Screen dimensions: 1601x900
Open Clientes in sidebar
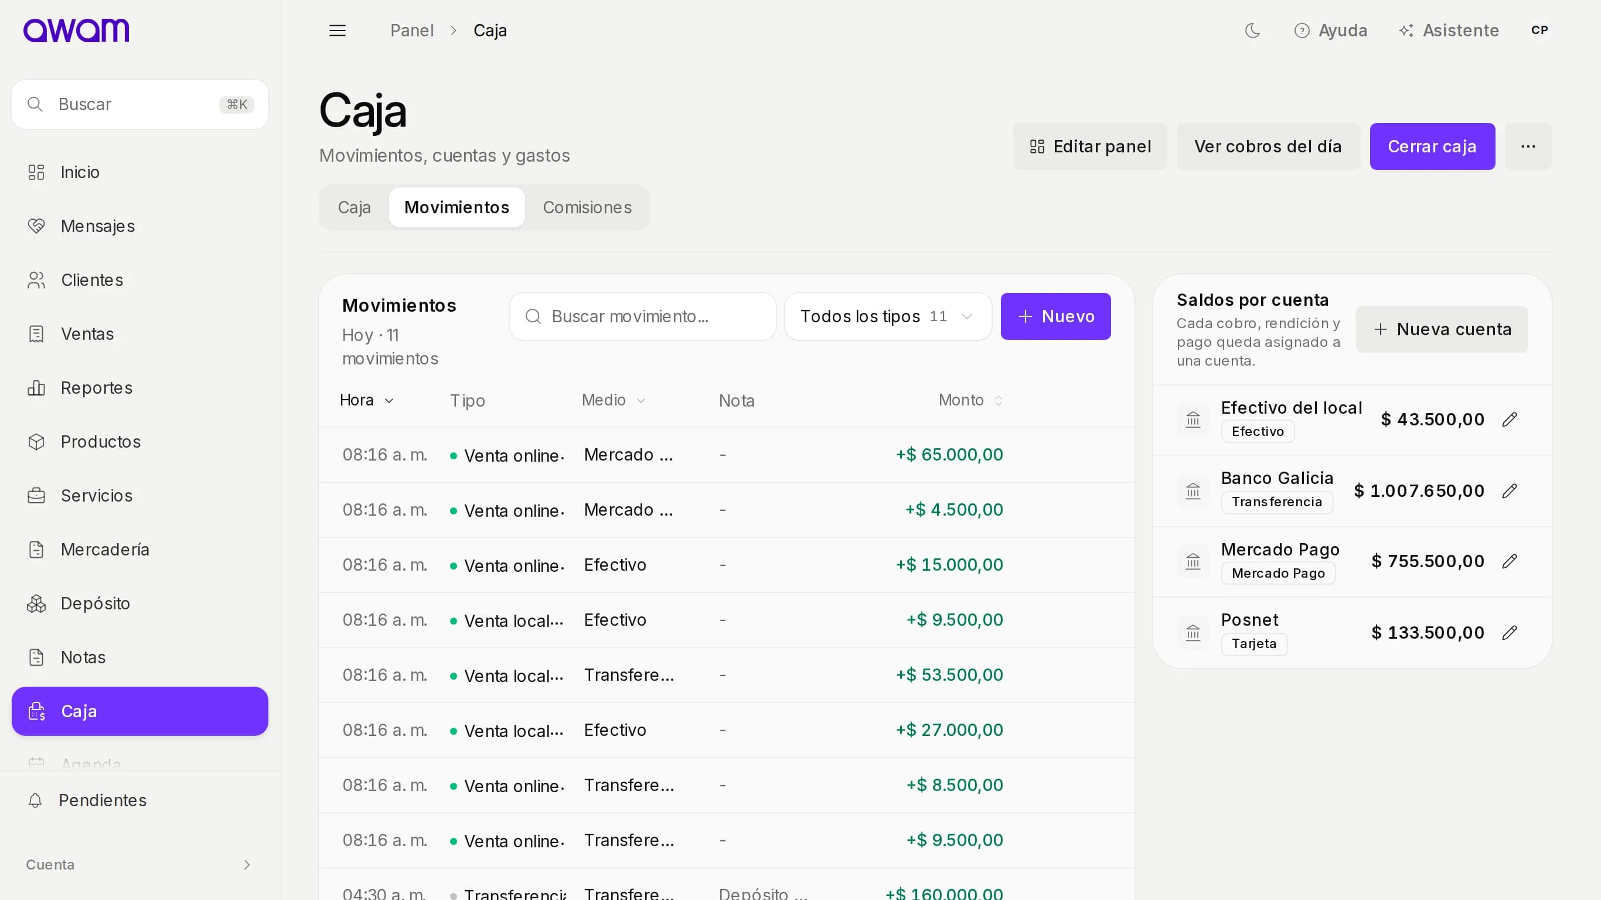coord(140,280)
